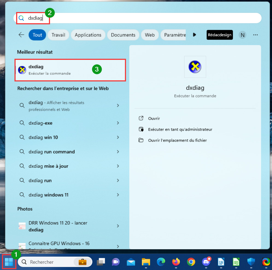Click the magnifier icon in the top search box
The height and width of the screenshot is (270, 272).
(x=21, y=18)
